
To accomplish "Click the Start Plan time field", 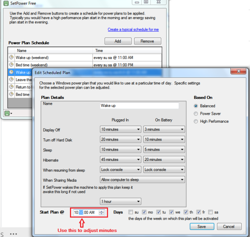I will [x=89, y=212].
